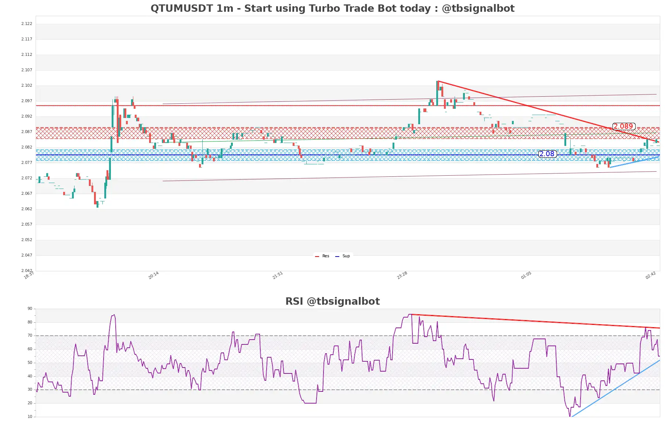The width and height of the screenshot is (665, 444).
Task: Click the 2.102 price axis label
Action: coord(26,85)
